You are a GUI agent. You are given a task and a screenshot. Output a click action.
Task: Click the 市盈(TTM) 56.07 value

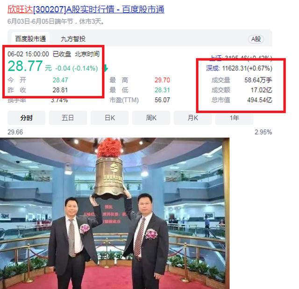162,100
